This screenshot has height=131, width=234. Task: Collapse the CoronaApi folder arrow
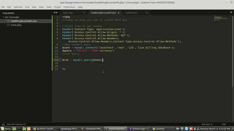tap(3, 17)
